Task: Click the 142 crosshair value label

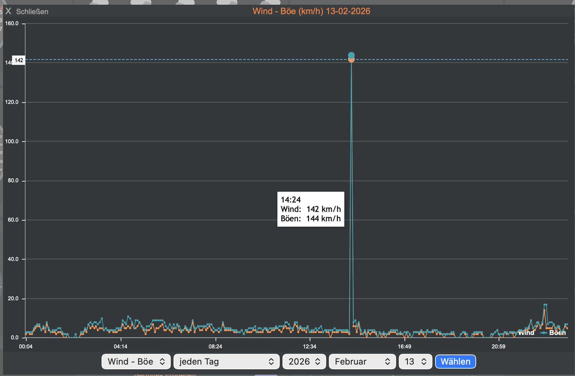Action: pyautogui.click(x=19, y=60)
